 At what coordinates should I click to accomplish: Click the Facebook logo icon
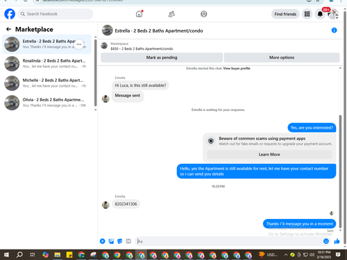tap(10, 14)
